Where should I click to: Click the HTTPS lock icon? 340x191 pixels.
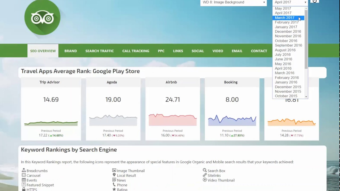[x=24, y=189]
